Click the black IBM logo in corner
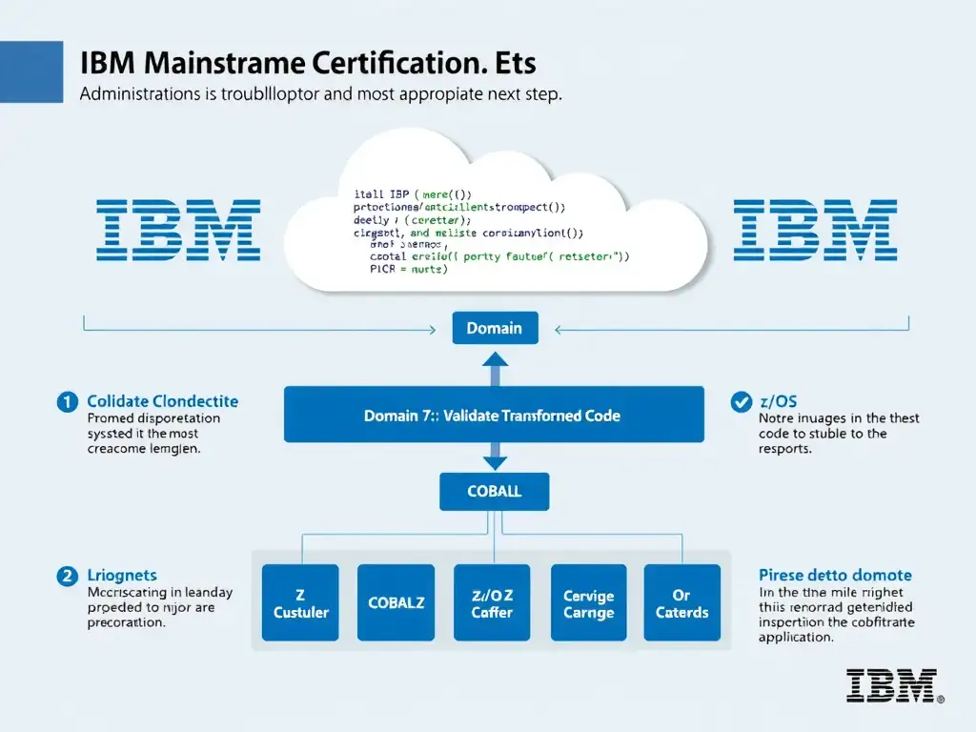This screenshot has width=976, height=732. click(x=894, y=686)
